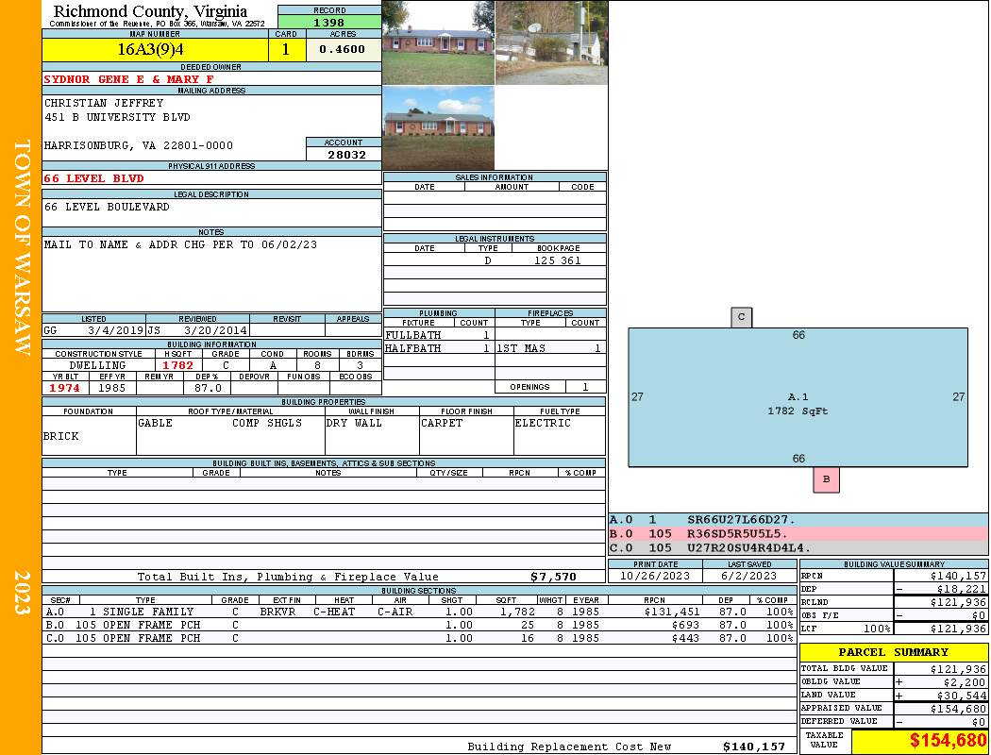The height and width of the screenshot is (755, 991).
Task: Click the acres value 0.4600
Action: [x=344, y=50]
